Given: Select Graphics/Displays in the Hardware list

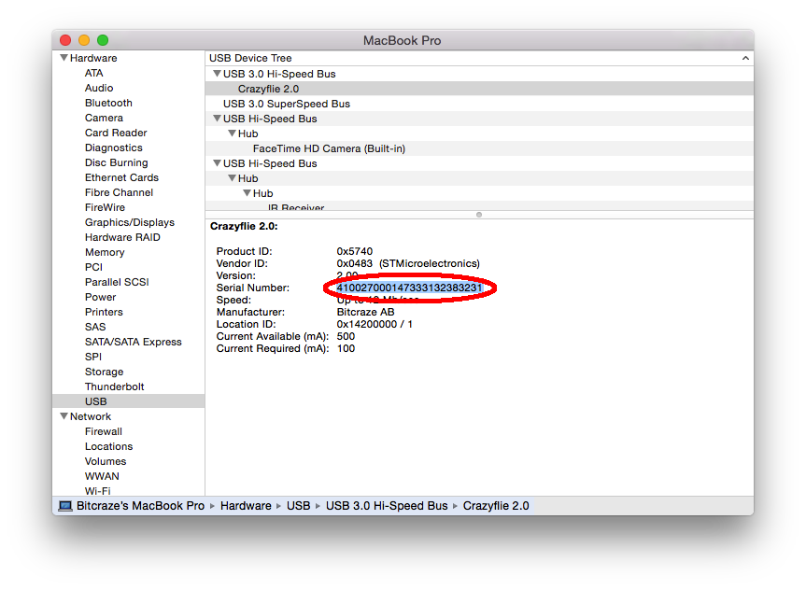Looking at the screenshot, I should [x=129, y=222].
